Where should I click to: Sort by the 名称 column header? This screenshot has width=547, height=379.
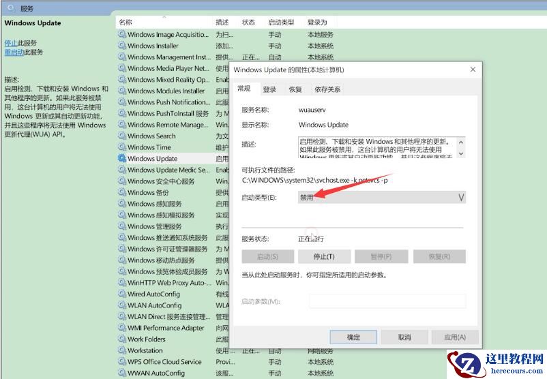point(164,22)
